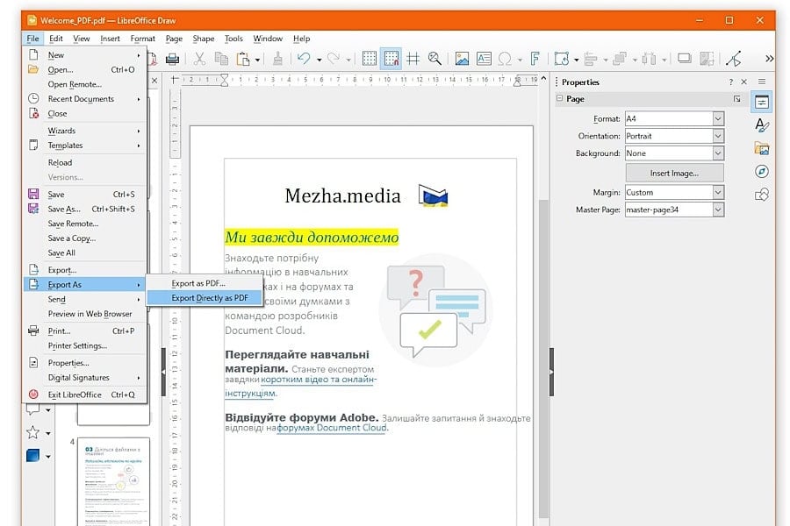Viewport: 790px width, 526px height.
Task: Open the Shapes sidebar tab icon
Action: pyautogui.click(x=762, y=195)
